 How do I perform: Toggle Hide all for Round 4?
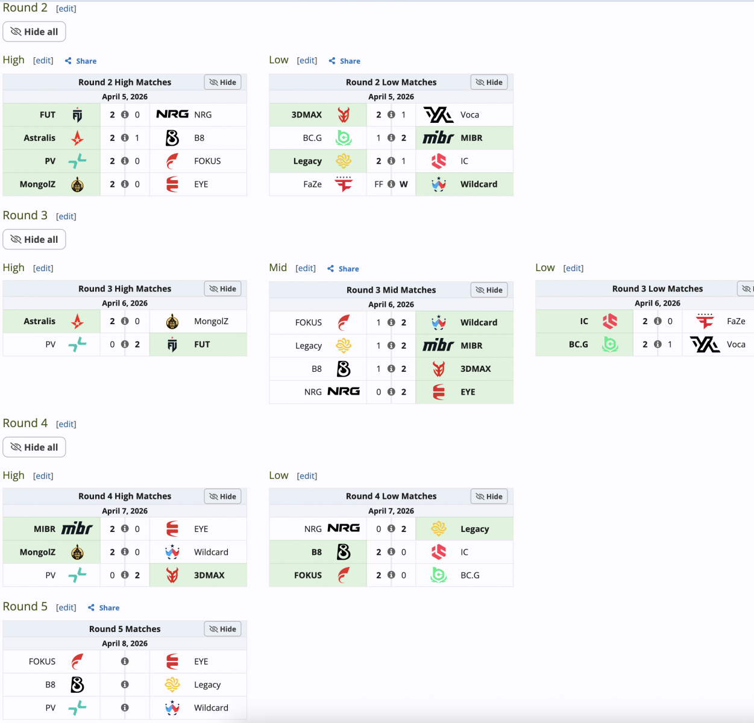34,448
